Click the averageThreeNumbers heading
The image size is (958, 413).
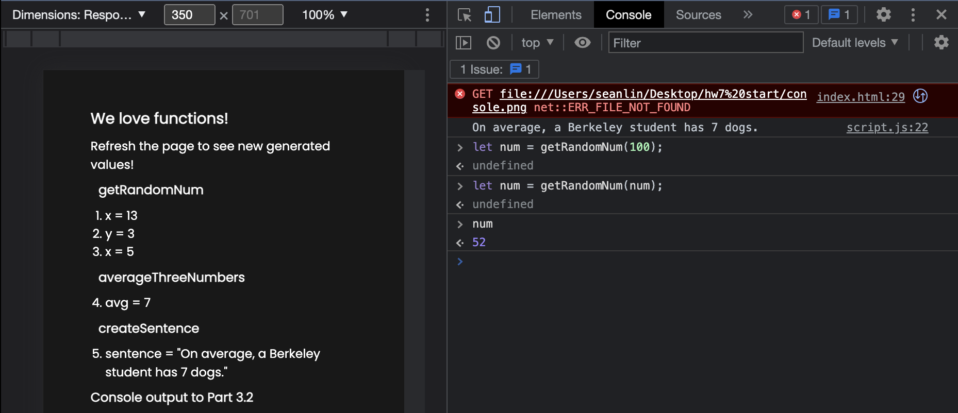171,278
